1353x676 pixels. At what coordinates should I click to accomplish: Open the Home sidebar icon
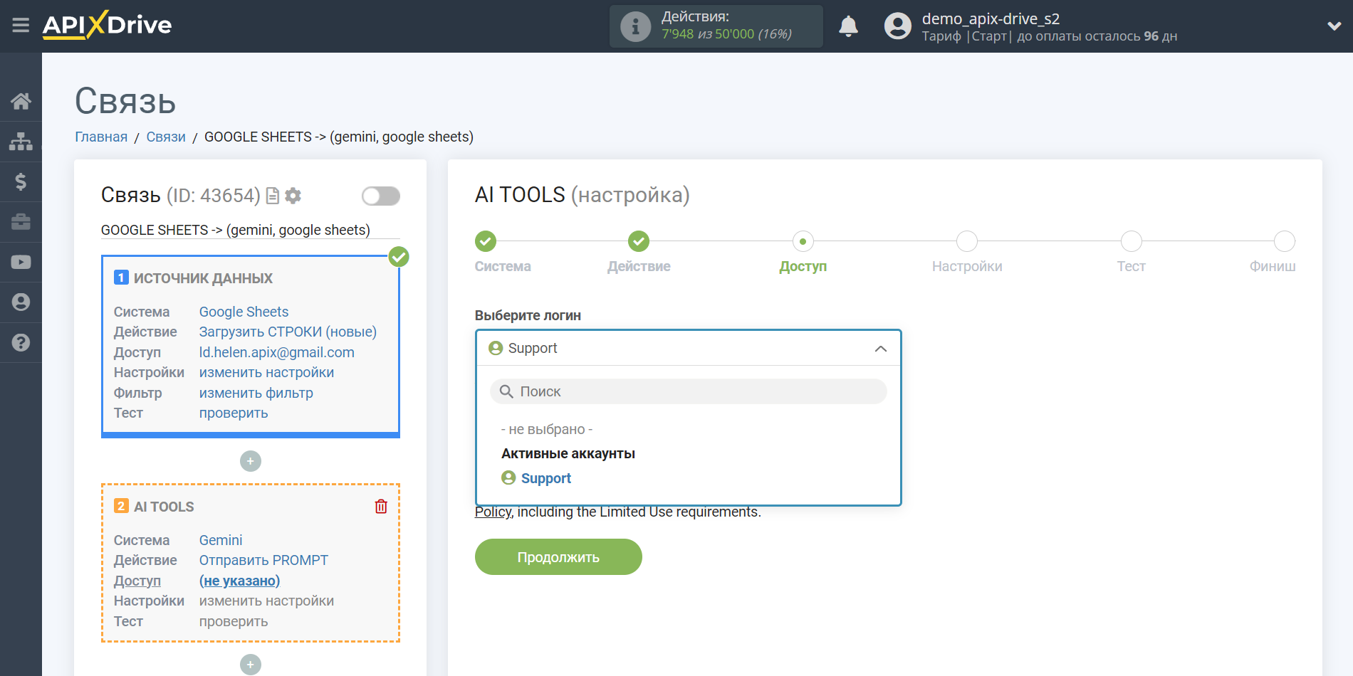click(x=21, y=101)
